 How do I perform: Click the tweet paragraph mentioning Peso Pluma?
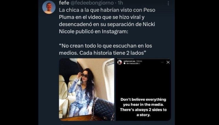coord(107,21)
